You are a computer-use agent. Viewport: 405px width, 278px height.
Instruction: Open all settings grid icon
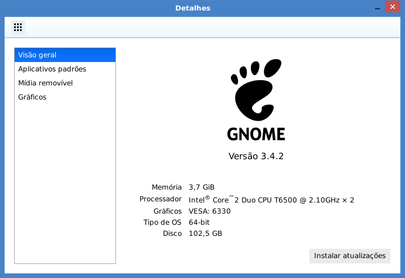pos(18,27)
